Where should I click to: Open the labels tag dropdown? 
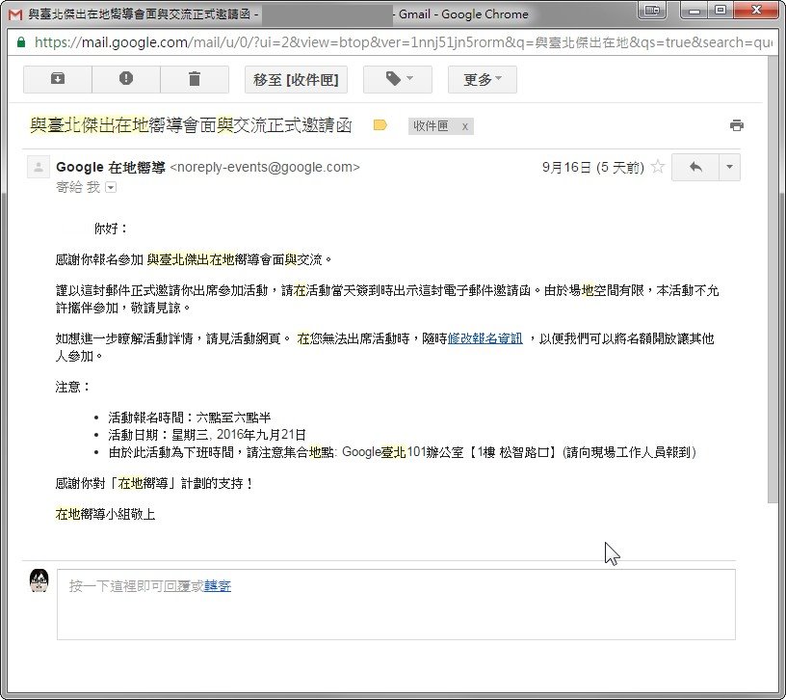pyautogui.click(x=397, y=80)
